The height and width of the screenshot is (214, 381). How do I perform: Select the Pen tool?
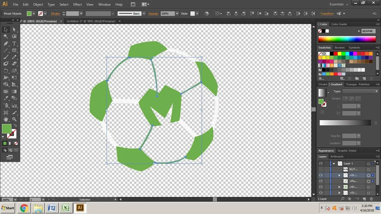6,43
